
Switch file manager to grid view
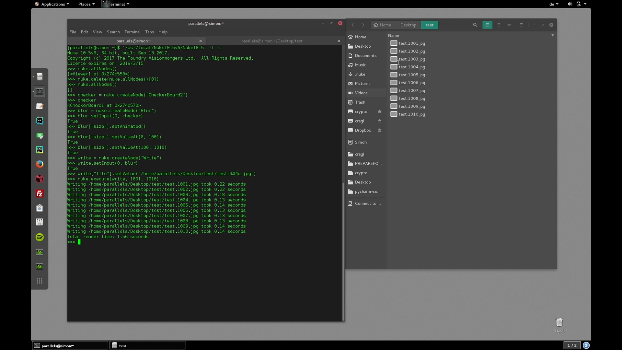point(498,25)
